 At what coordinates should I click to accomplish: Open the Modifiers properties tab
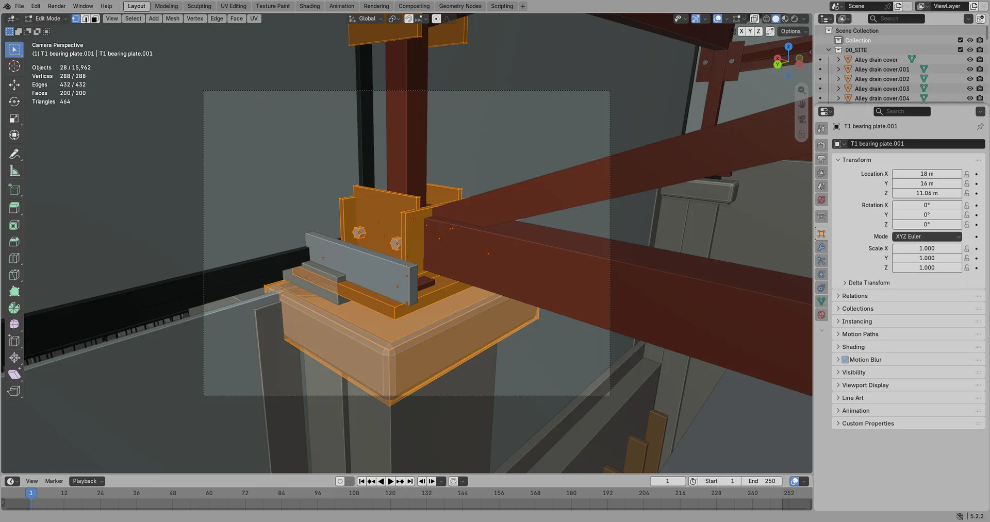[x=821, y=247]
